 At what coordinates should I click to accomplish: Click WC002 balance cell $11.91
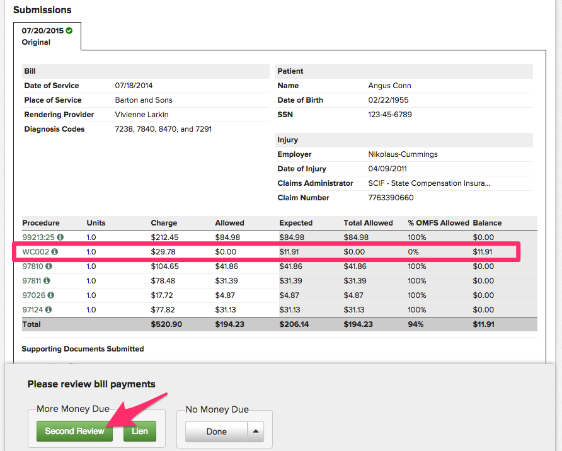483,252
